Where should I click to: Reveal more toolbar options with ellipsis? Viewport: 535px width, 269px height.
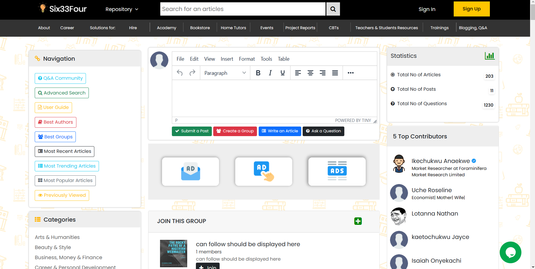tap(350, 73)
